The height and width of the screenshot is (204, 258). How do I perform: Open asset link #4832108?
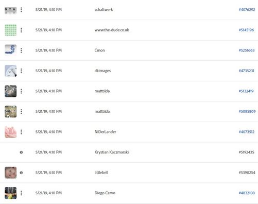[x=247, y=193]
